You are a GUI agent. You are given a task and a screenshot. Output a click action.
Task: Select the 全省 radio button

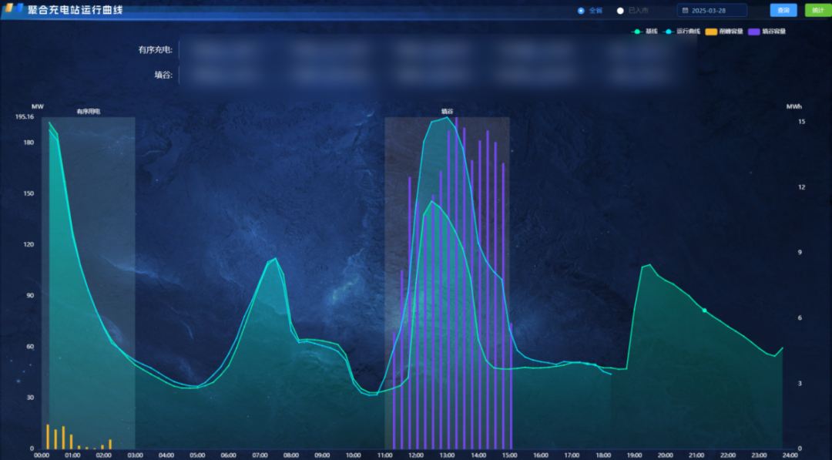tap(582, 11)
